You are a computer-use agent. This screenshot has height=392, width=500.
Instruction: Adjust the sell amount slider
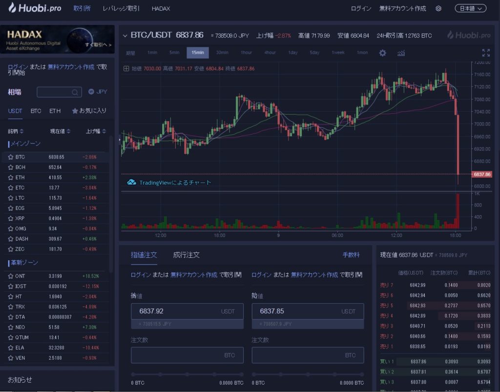(308, 374)
